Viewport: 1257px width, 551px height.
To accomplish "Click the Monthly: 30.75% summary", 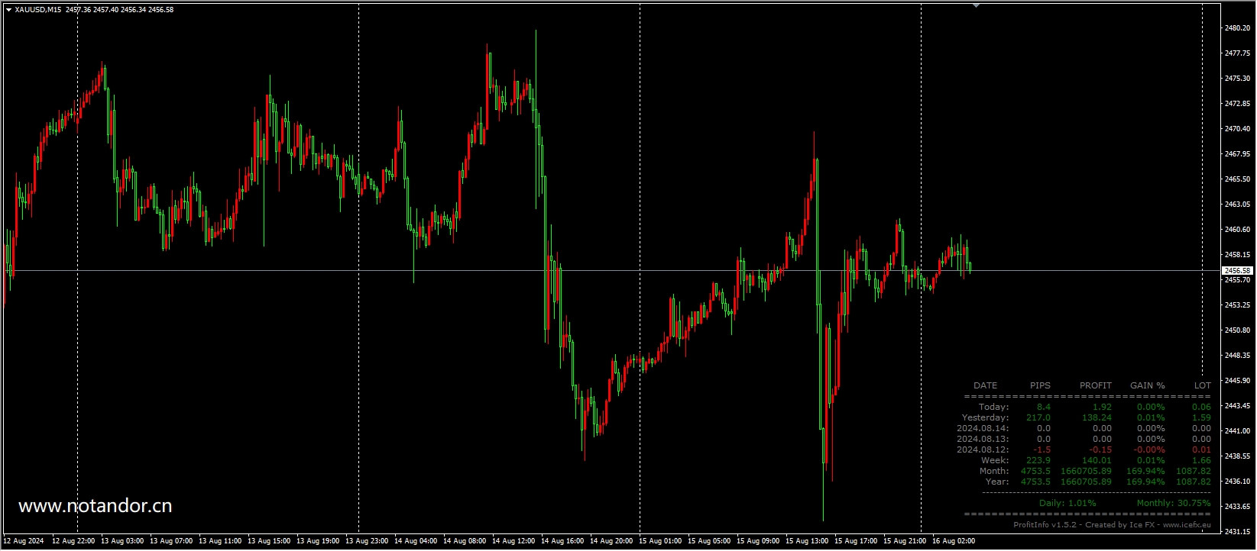I will (x=1174, y=503).
